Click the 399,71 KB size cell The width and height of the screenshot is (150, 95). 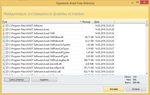pos(88,60)
